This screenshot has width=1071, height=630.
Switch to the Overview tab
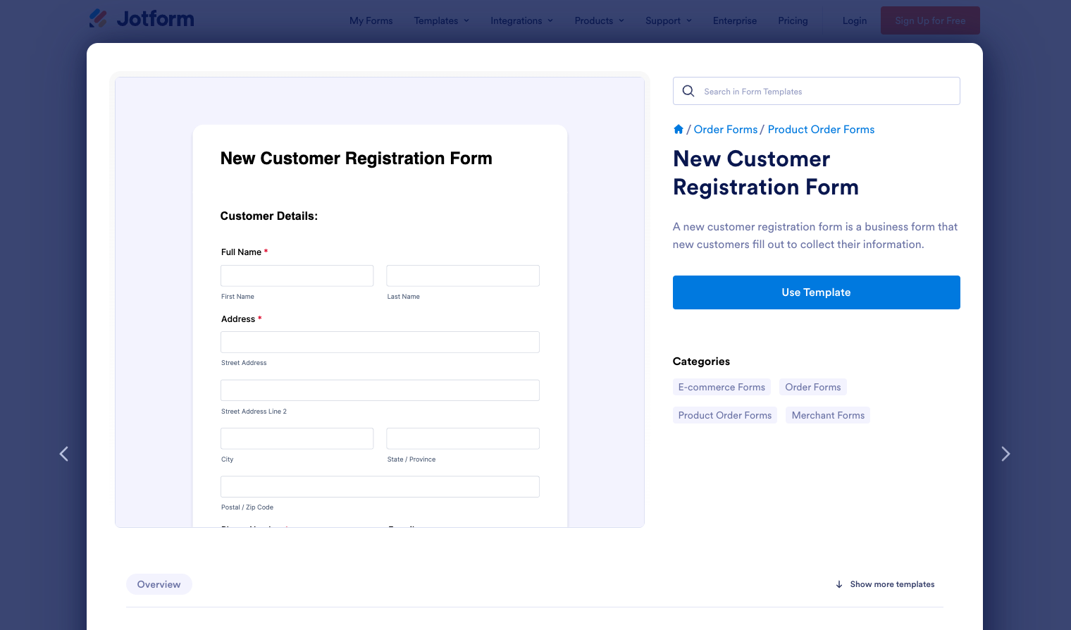click(x=159, y=584)
